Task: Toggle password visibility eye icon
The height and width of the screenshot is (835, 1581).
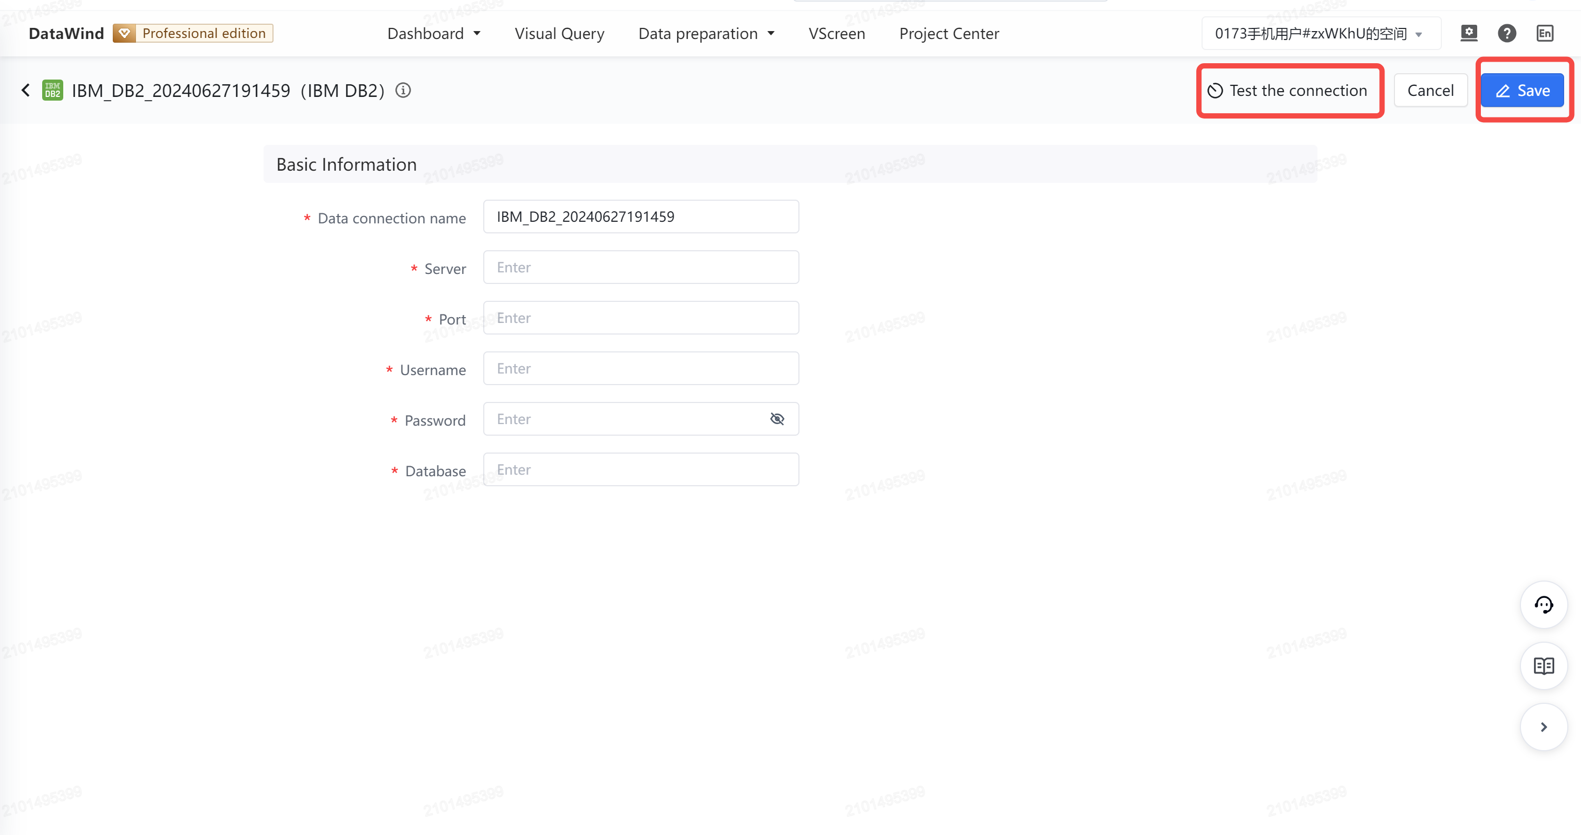Action: point(777,419)
